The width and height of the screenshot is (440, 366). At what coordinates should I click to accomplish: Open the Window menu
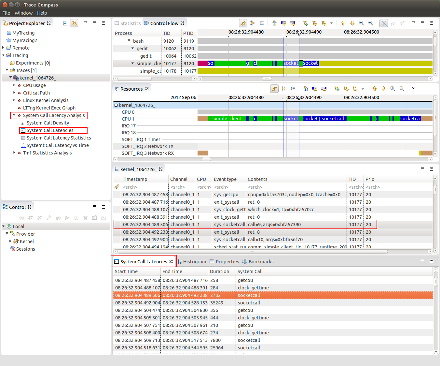(23, 13)
